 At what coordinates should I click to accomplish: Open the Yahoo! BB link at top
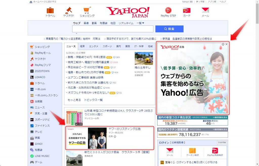[x=187, y=2]
